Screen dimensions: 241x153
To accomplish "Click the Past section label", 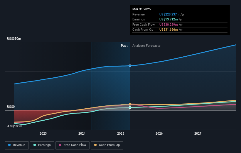I will tap(124, 46).
